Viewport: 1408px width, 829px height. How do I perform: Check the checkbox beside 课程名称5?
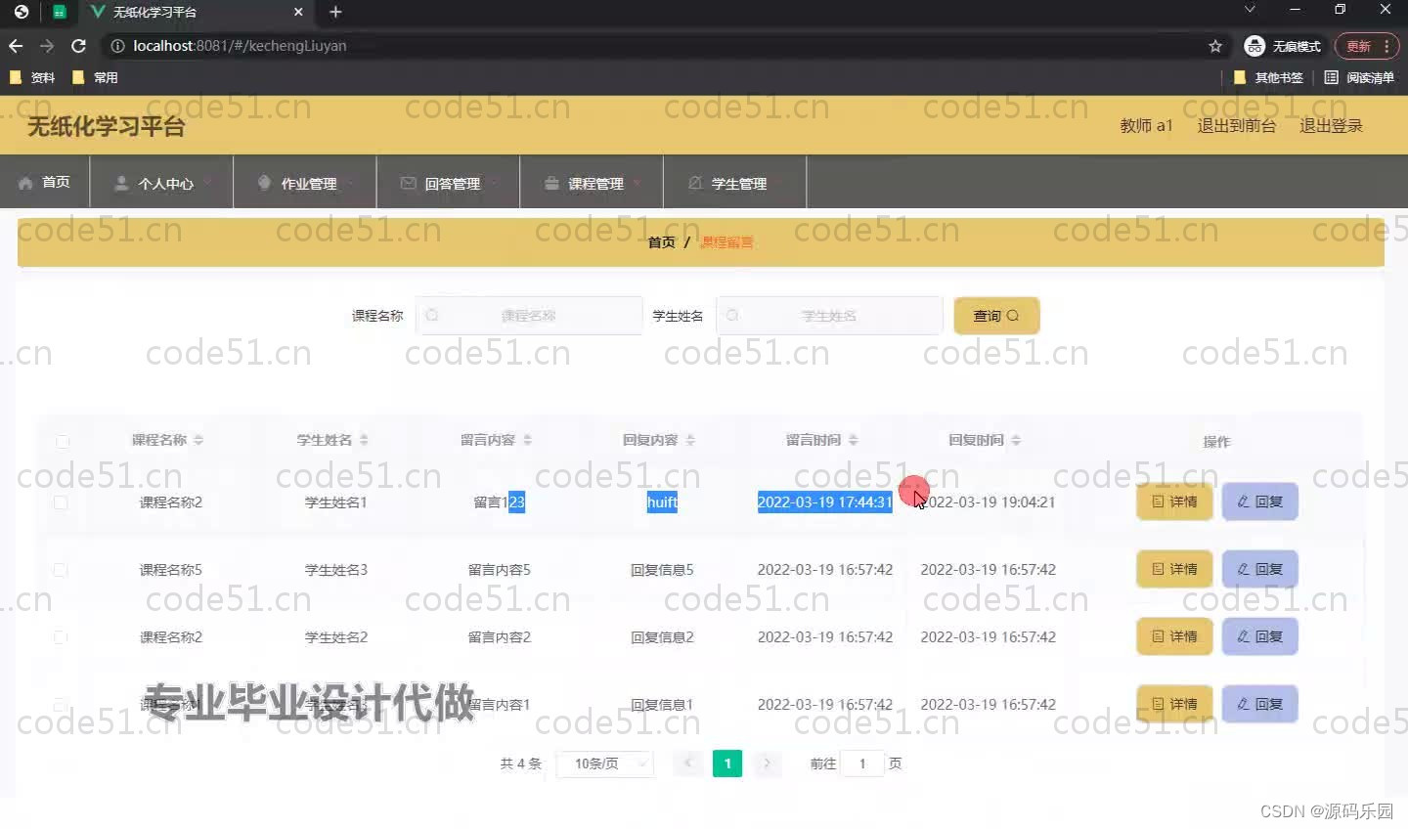(x=62, y=569)
